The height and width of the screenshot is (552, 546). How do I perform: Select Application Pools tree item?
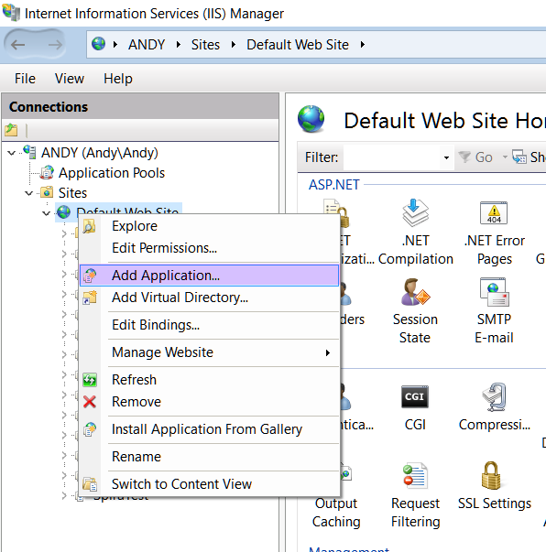pos(112,173)
